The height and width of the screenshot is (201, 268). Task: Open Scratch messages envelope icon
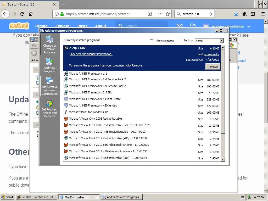pos(180,26)
